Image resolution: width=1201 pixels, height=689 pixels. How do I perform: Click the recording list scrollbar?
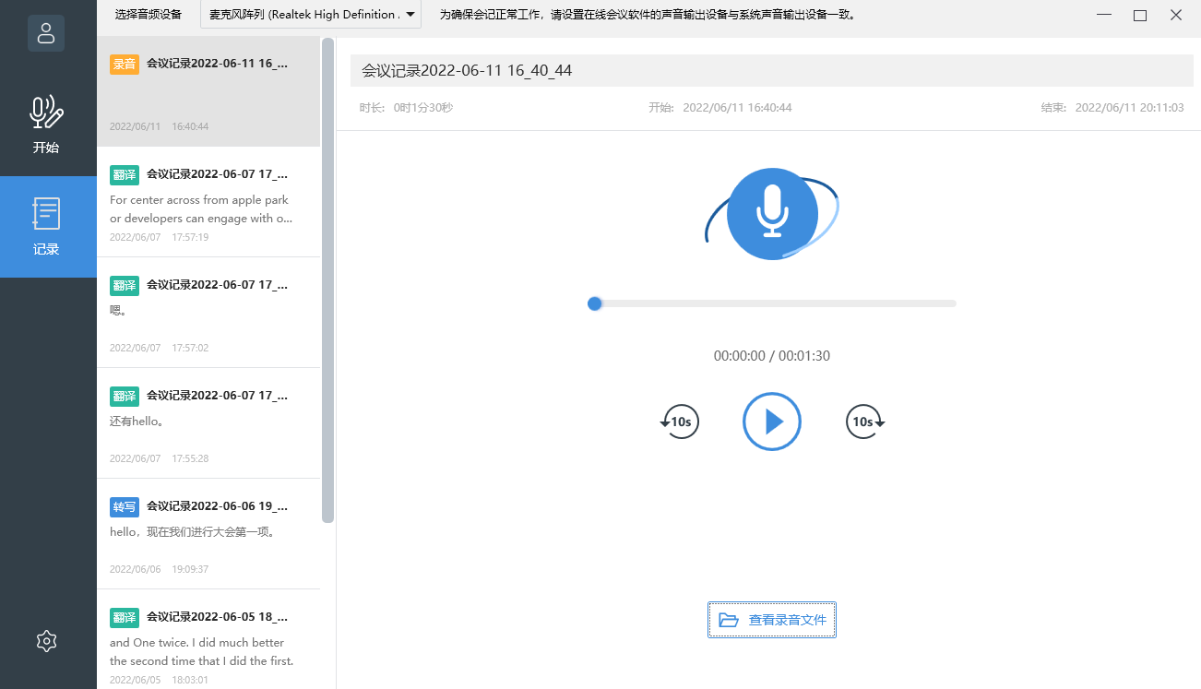click(326, 277)
